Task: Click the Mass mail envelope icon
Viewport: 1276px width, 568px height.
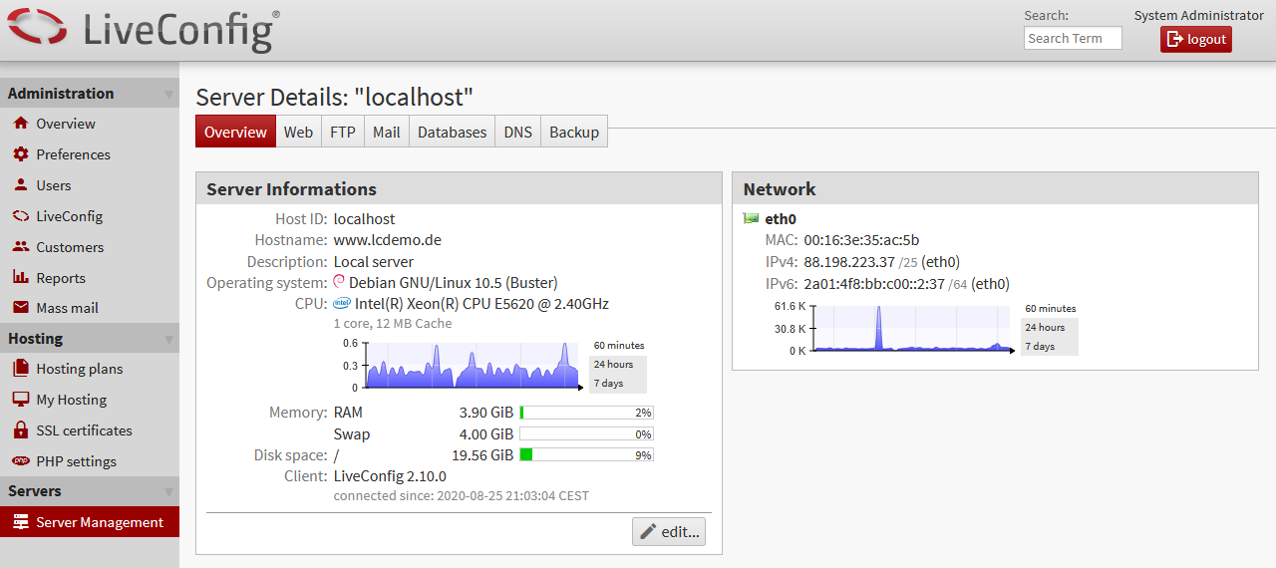Action: coord(20,308)
